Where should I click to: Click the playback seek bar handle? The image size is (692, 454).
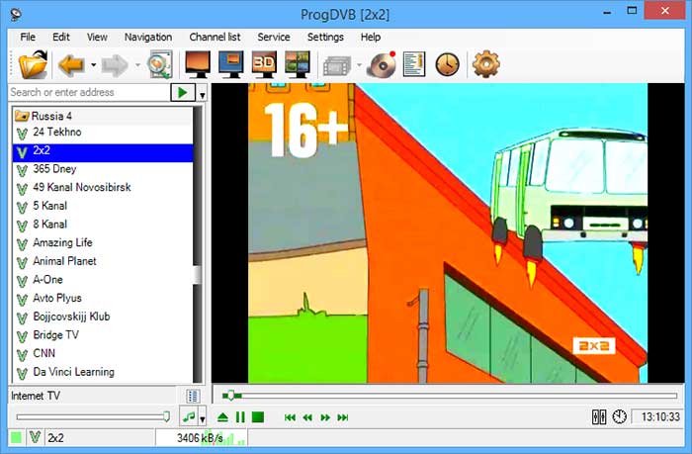tap(230, 396)
